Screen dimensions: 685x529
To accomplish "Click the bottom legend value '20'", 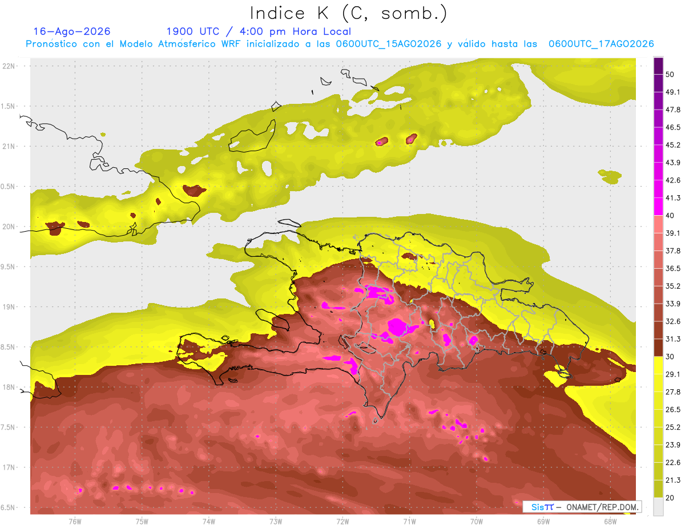I will pyautogui.click(x=670, y=498).
